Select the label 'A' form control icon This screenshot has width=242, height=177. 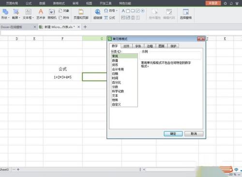[x=123, y=11]
